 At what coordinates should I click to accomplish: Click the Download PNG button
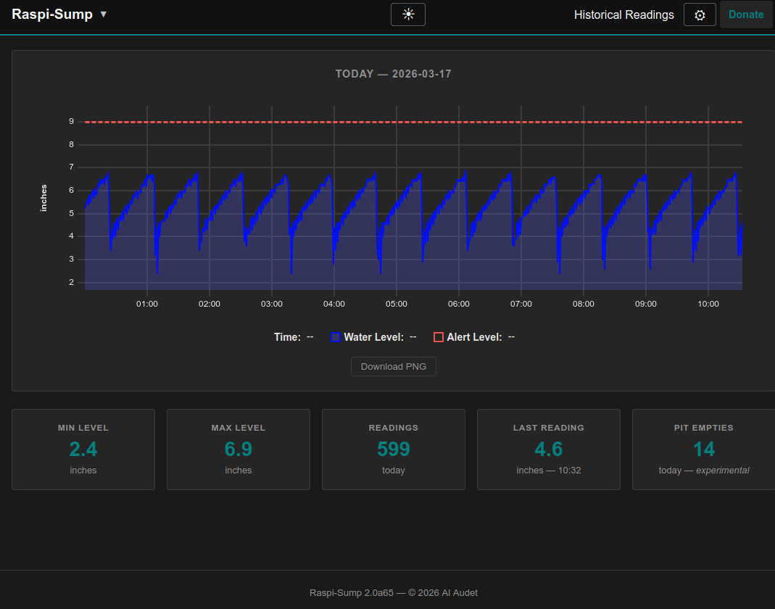tap(393, 366)
